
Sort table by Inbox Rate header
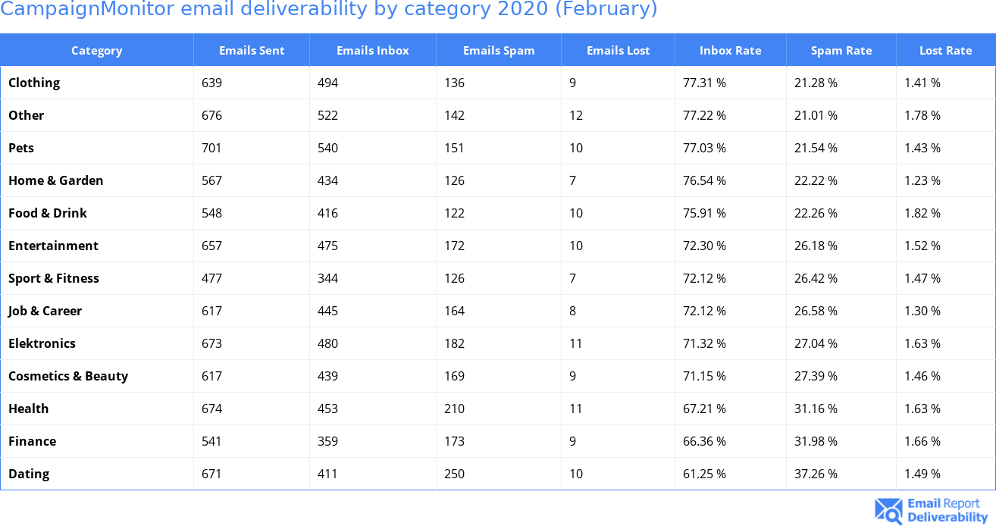730,51
